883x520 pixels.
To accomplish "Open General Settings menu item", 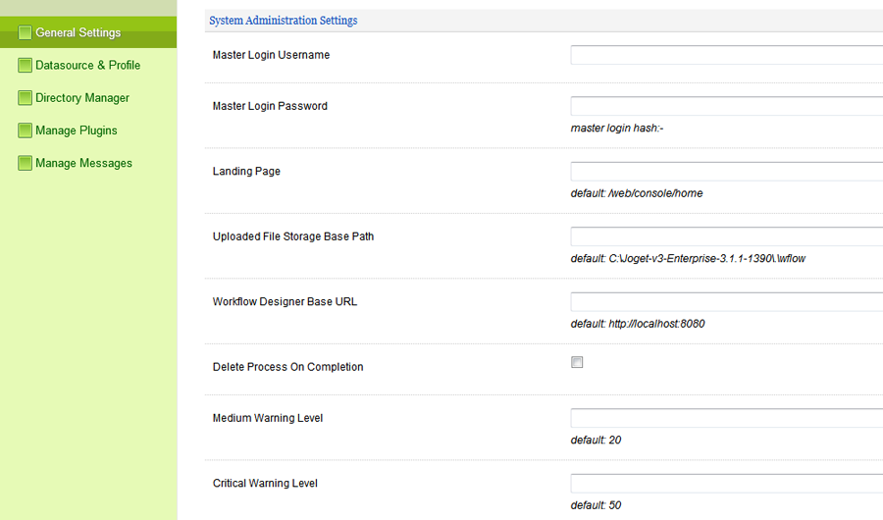I will (x=78, y=32).
